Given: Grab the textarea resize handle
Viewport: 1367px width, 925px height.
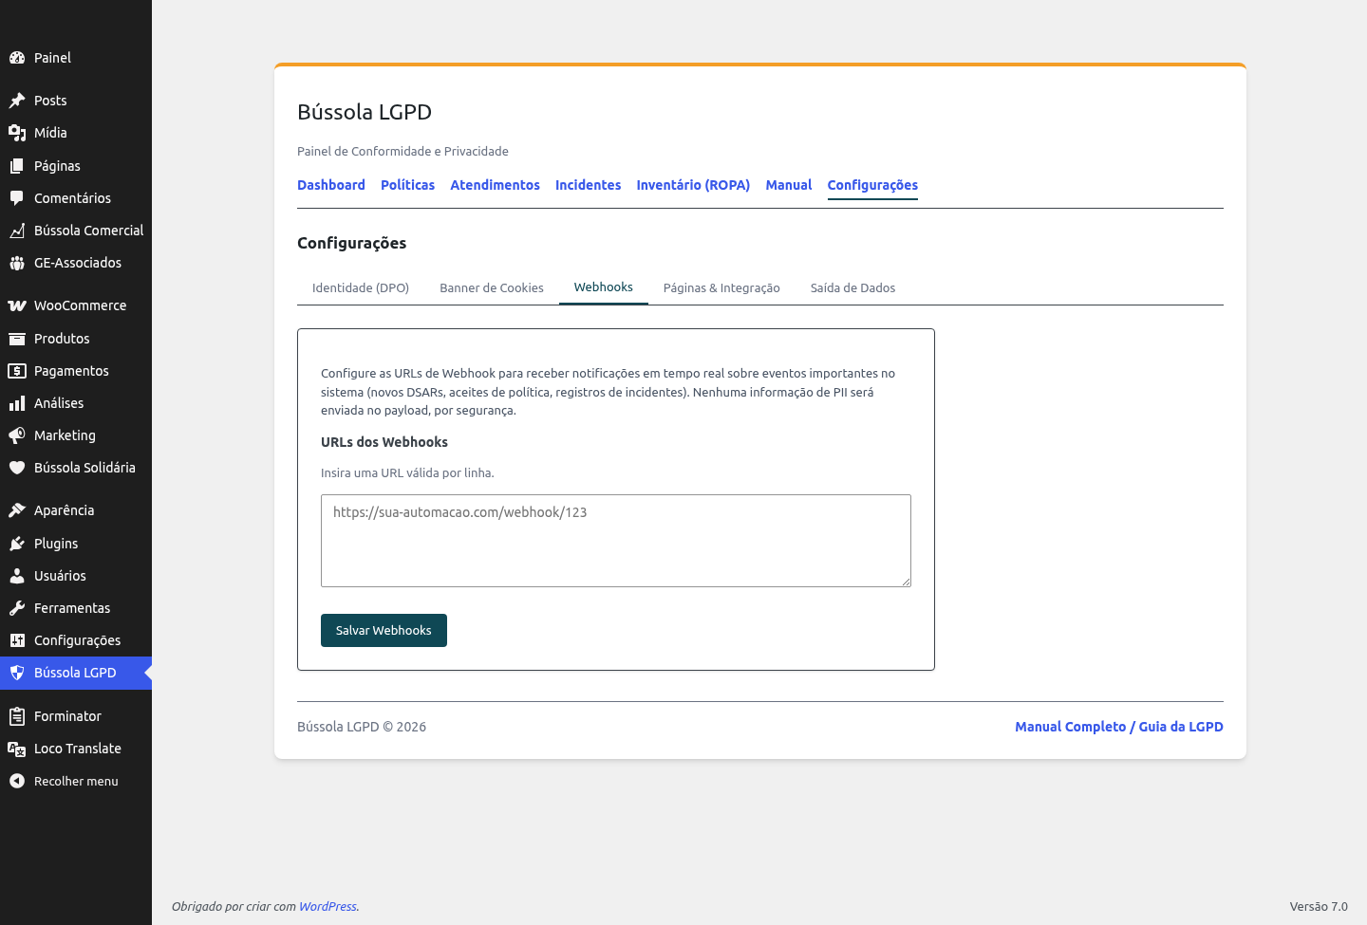Looking at the screenshot, I should pyautogui.click(x=906, y=582).
